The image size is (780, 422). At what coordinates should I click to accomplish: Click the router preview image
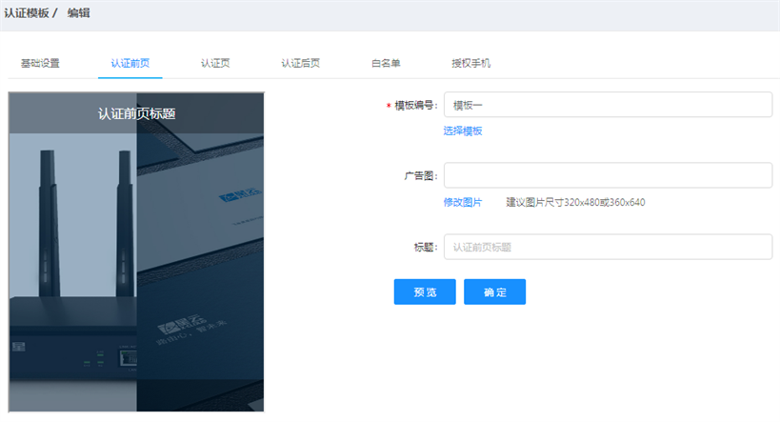[136, 251]
